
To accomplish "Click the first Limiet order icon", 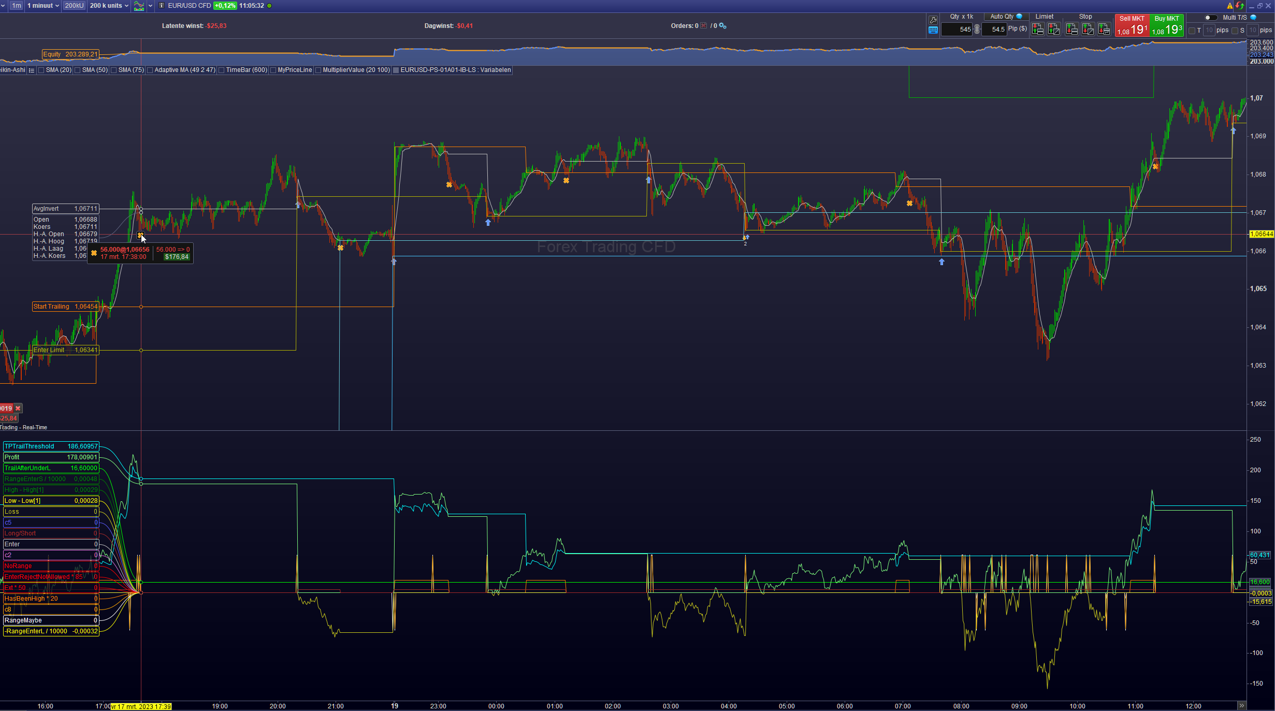I will pos(1037,30).
